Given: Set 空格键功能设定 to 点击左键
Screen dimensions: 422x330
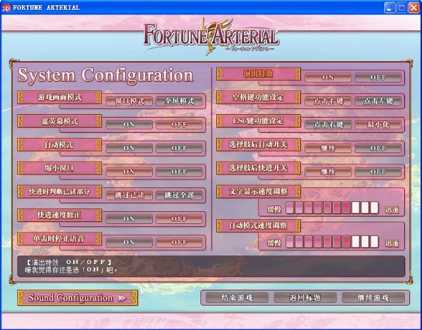Looking at the screenshot, I should [378, 101].
